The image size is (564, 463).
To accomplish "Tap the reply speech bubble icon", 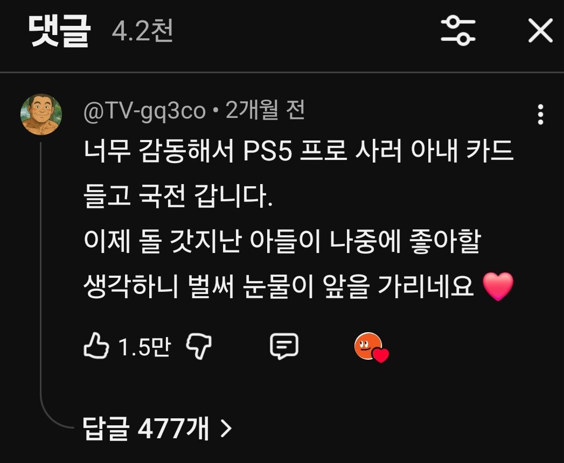I will pos(284,346).
